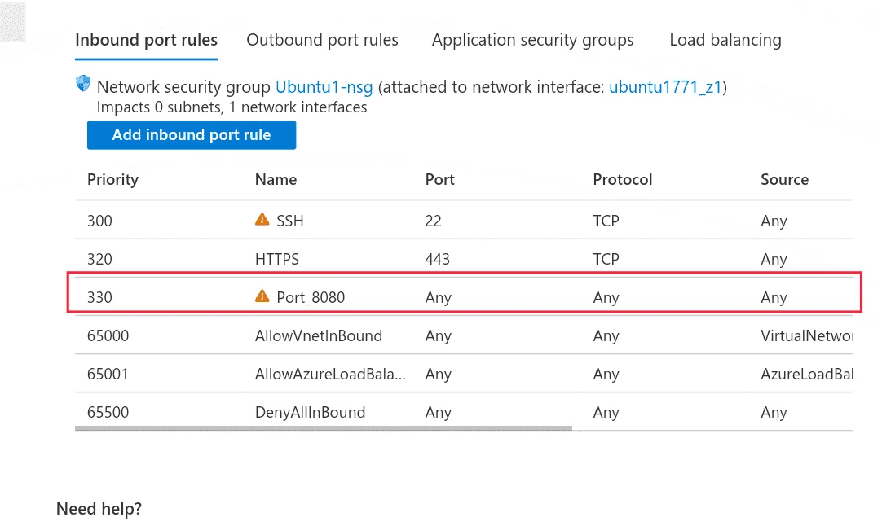Click the Source Any cell in DenyAllInBound row
This screenshot has width=882, height=526.
click(x=774, y=412)
